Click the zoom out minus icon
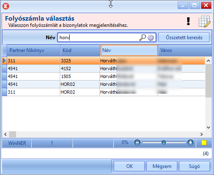This screenshot has height=175, width=214. point(137,142)
